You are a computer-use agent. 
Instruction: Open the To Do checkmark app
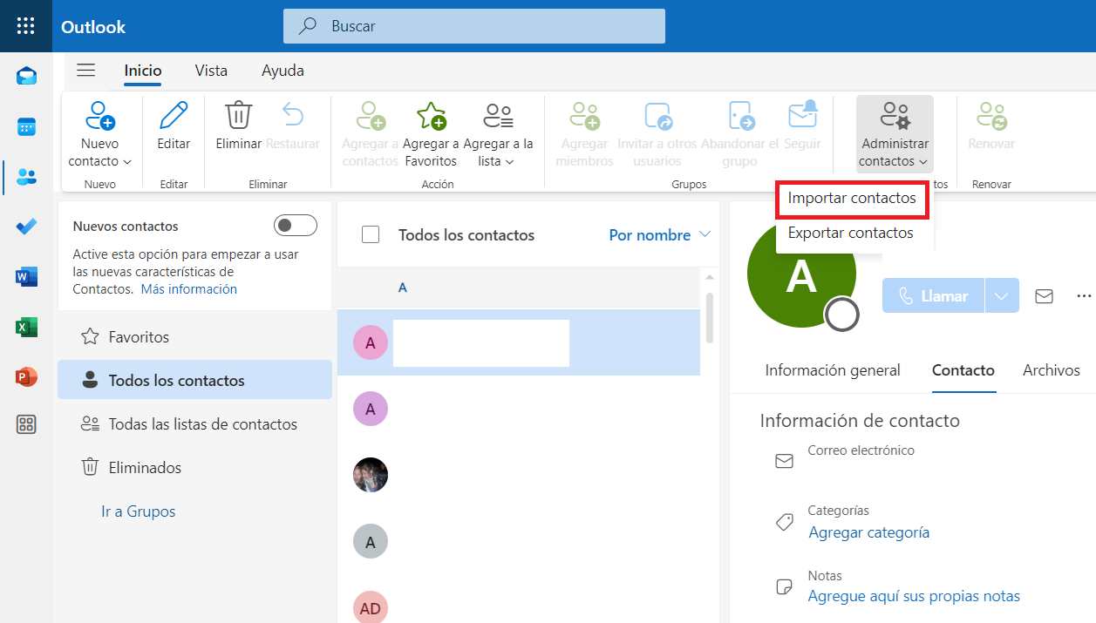26,227
